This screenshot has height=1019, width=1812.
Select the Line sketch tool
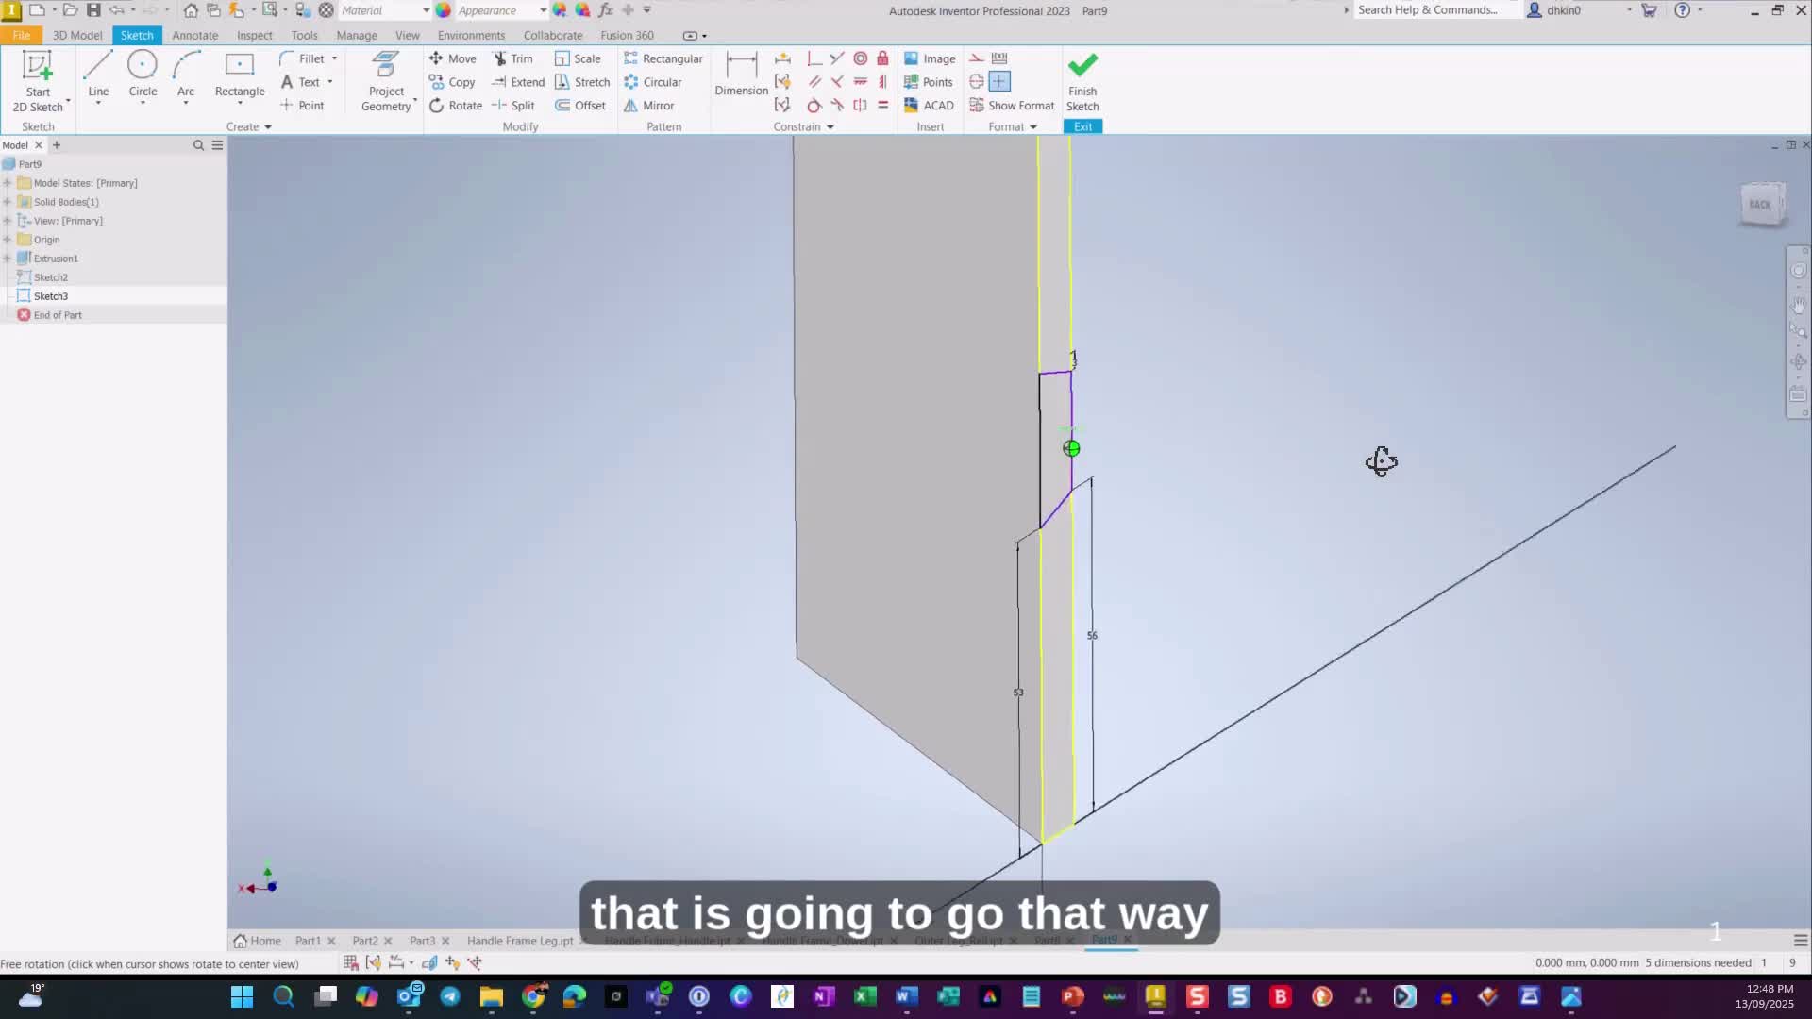[x=98, y=75]
